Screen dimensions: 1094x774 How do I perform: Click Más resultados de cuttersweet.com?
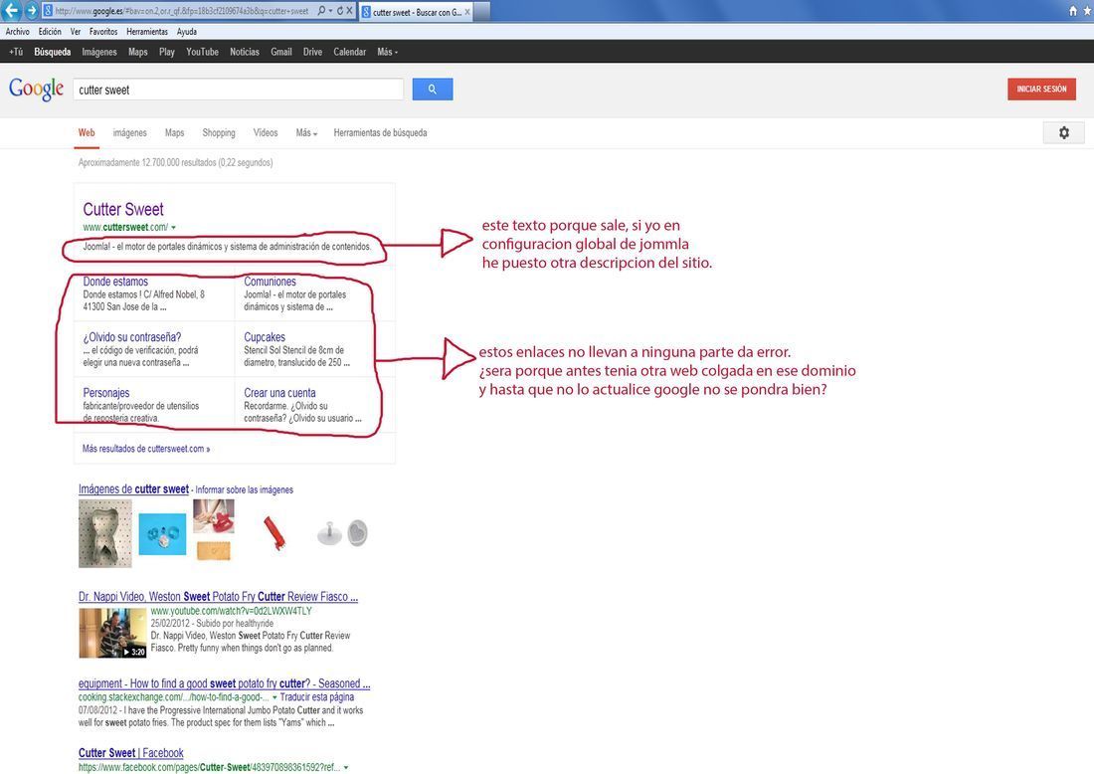(x=146, y=449)
